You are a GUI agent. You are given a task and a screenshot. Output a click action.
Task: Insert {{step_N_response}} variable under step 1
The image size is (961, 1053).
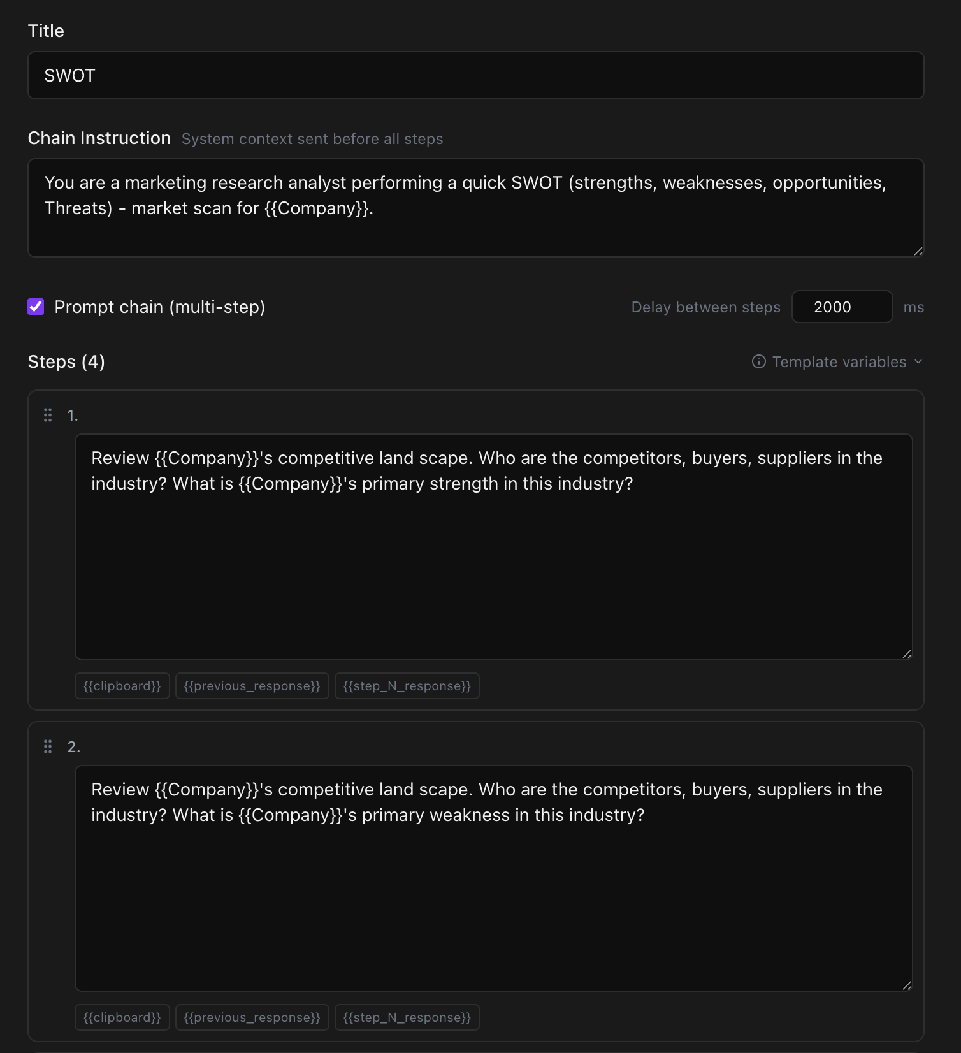tap(407, 686)
